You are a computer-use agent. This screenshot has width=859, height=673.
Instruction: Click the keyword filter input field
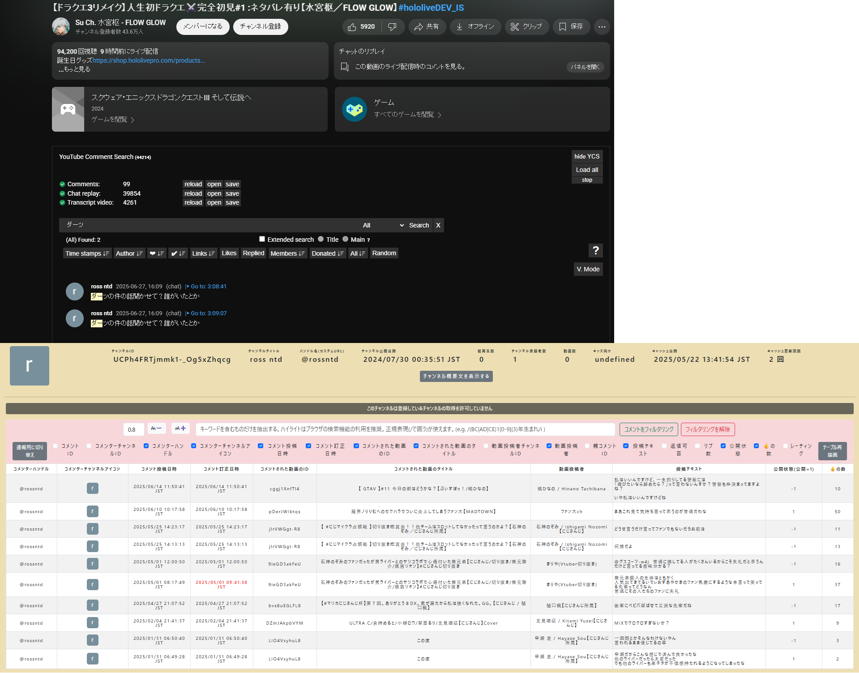pyautogui.click(x=406, y=429)
